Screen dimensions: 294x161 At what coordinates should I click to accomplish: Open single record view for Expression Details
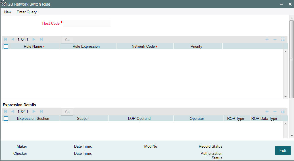click(283, 112)
